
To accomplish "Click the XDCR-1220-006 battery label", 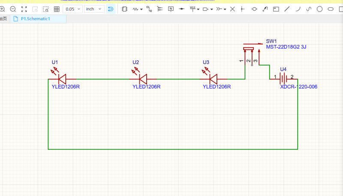I will coord(298,87).
